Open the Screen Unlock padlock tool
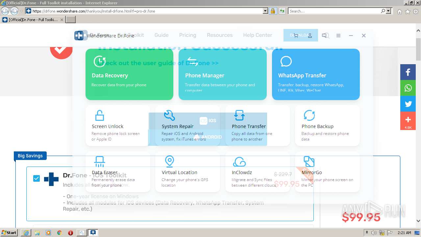 tap(118, 125)
